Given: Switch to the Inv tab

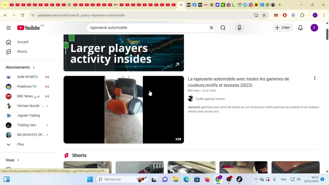Looking at the screenshot, I should point(188,5).
